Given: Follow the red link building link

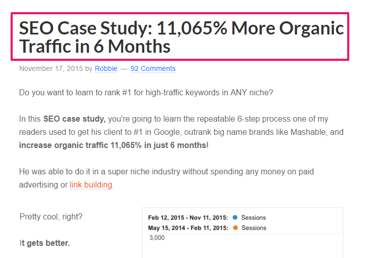Looking at the screenshot, I should [x=91, y=185].
